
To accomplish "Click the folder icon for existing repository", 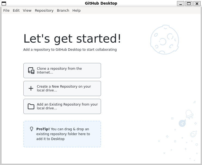I will [x=31, y=106].
